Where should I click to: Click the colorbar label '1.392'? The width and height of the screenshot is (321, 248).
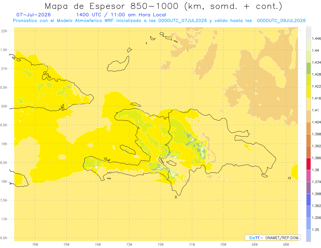click(316, 146)
